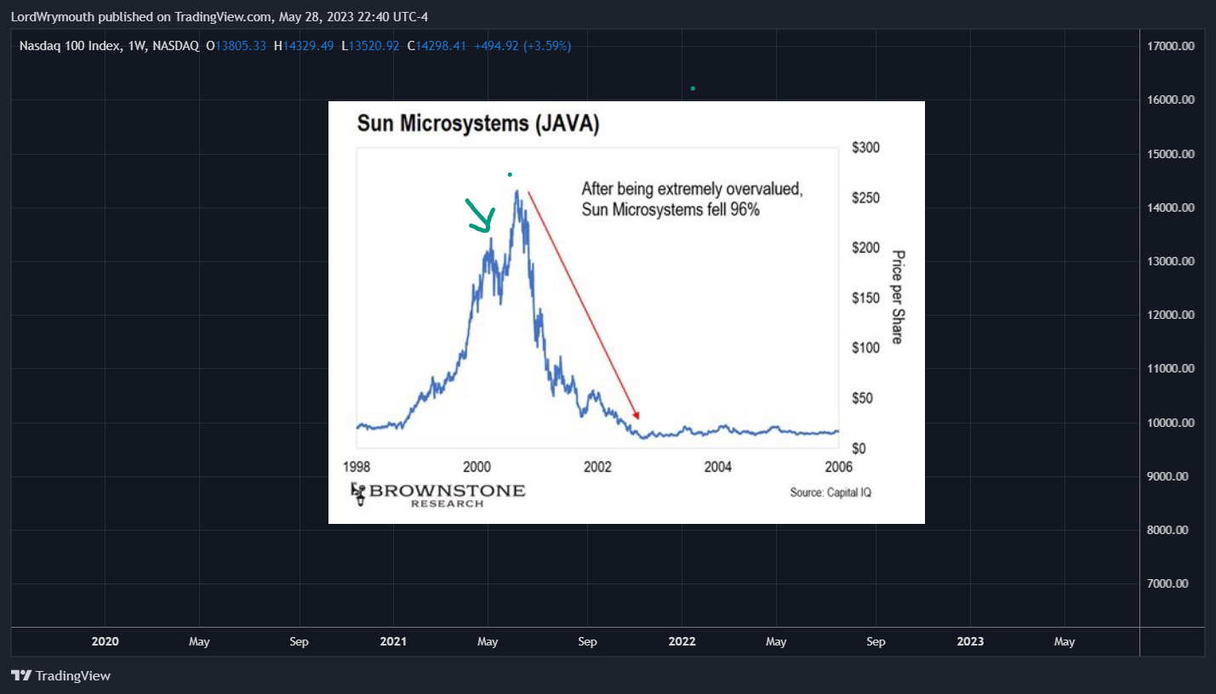Click the low value L13520.92
Image resolution: width=1216 pixels, height=694 pixels.
coord(370,45)
